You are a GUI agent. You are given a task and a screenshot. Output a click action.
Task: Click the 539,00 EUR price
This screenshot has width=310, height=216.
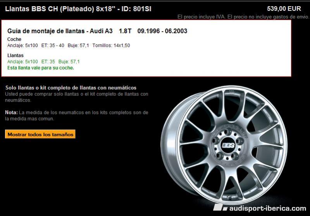284,9
